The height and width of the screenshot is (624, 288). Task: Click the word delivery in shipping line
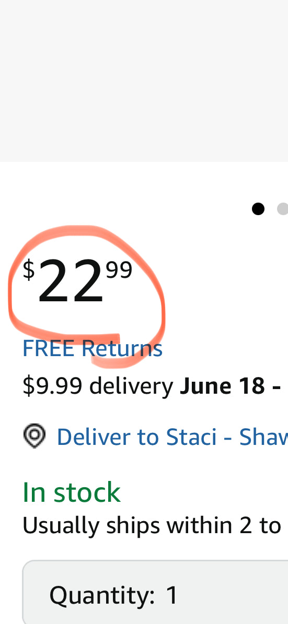coord(131,386)
